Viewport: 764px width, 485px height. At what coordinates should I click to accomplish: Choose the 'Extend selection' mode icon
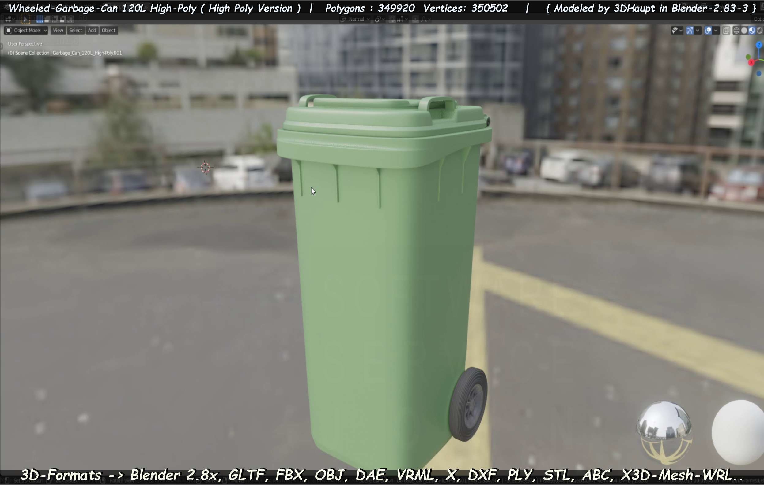coord(47,19)
